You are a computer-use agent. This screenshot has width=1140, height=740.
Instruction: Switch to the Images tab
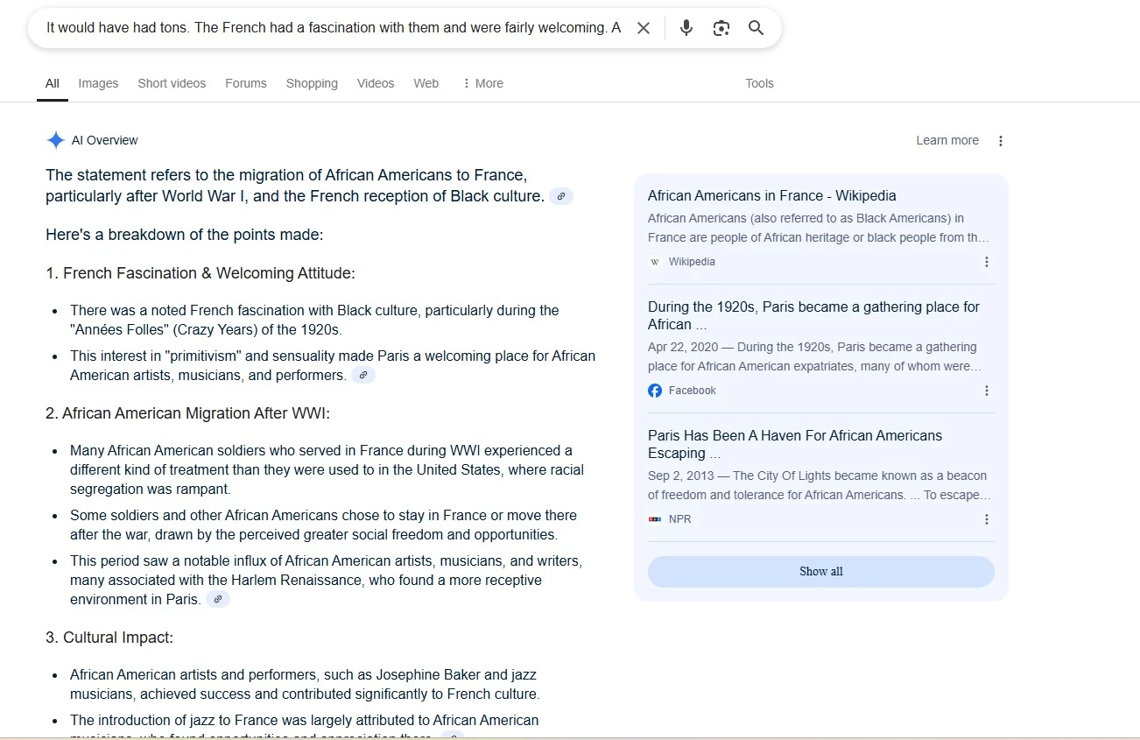coord(98,83)
